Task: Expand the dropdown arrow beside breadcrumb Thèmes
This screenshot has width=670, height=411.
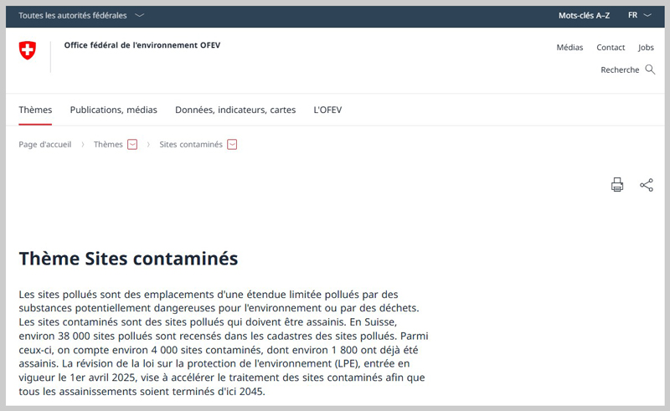Action: [x=132, y=144]
